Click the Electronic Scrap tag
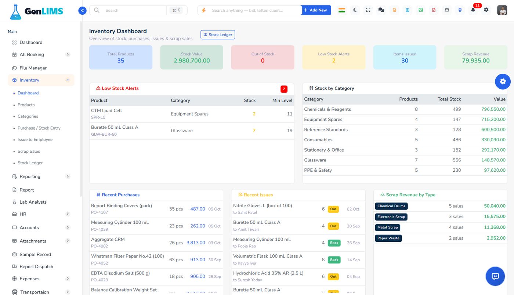Screen dimensions: 514x295 (x=391, y=217)
